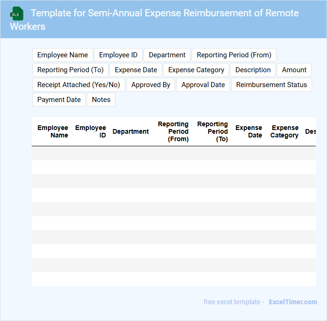
Task: Select the Receipt Attached (Yes/No) tag
Action: pyautogui.click(x=79, y=85)
